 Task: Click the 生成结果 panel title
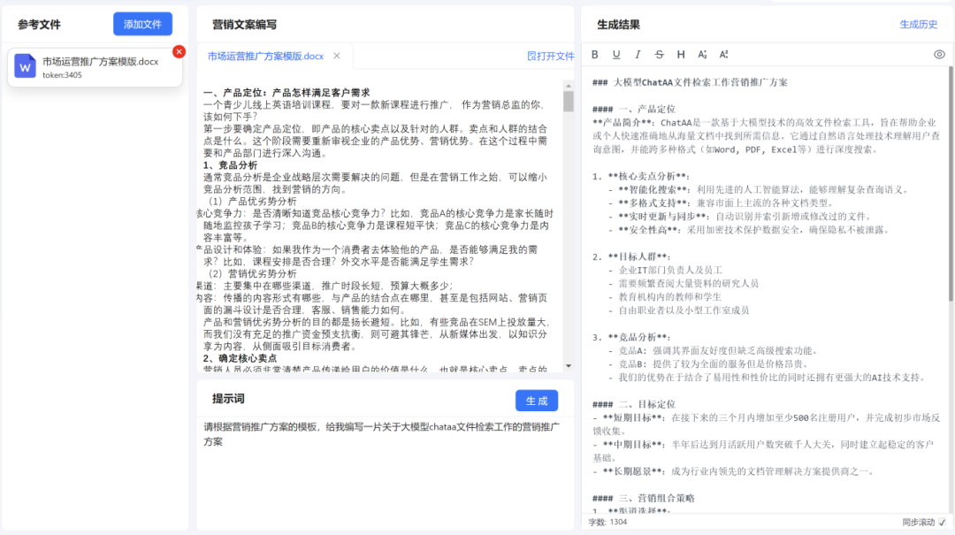[x=618, y=25]
